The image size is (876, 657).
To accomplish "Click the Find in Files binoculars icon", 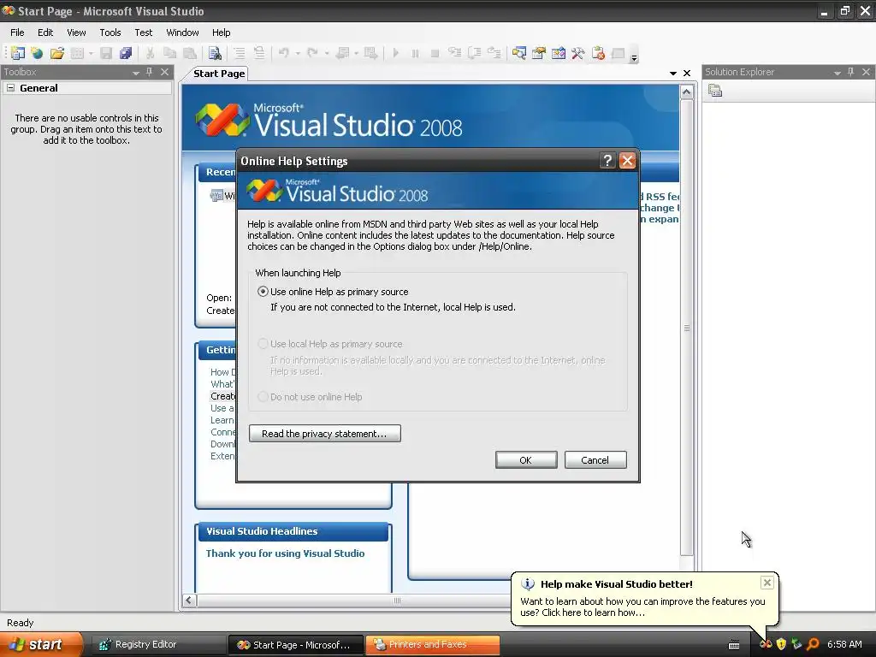I will [x=215, y=53].
